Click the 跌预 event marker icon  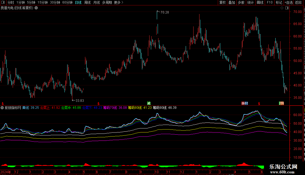(282, 103)
